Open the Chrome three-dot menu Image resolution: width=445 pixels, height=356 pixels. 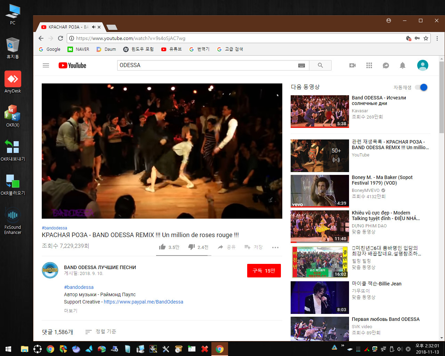(437, 38)
